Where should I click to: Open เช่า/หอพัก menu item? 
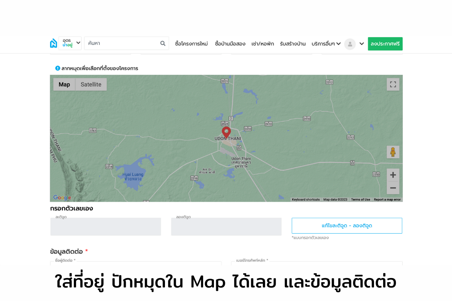tap(263, 44)
